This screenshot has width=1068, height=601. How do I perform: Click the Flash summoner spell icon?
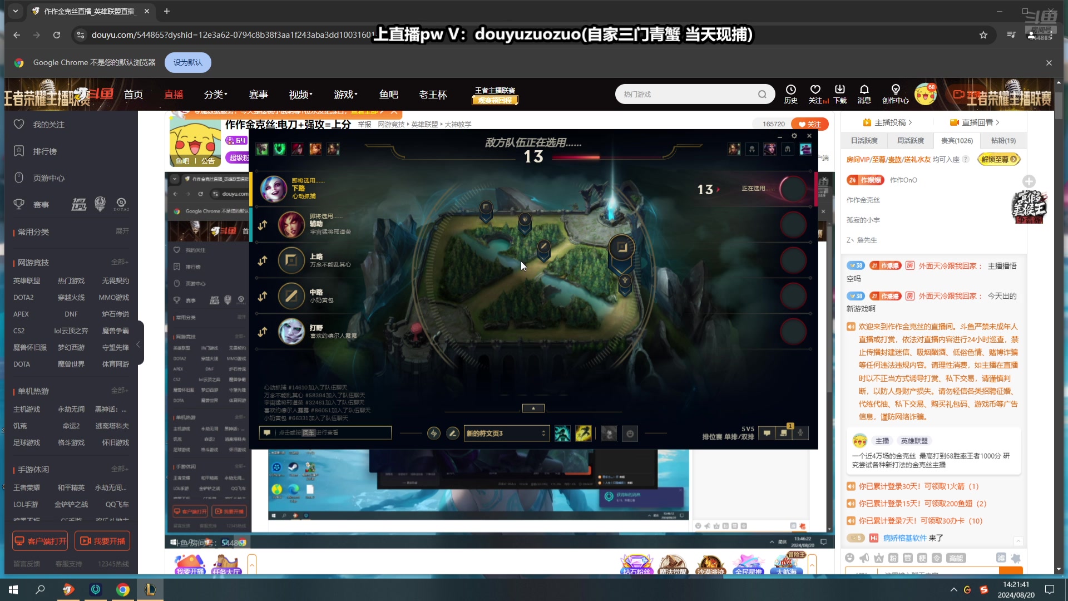click(x=584, y=433)
